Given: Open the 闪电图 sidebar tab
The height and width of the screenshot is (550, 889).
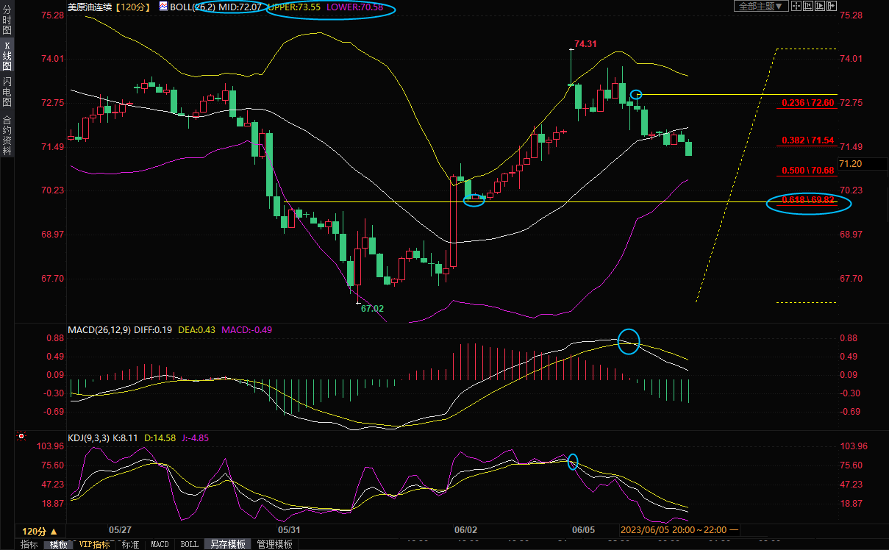Looking at the screenshot, I should click(x=7, y=91).
